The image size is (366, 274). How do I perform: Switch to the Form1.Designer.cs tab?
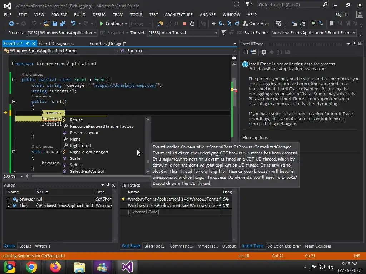point(56,44)
